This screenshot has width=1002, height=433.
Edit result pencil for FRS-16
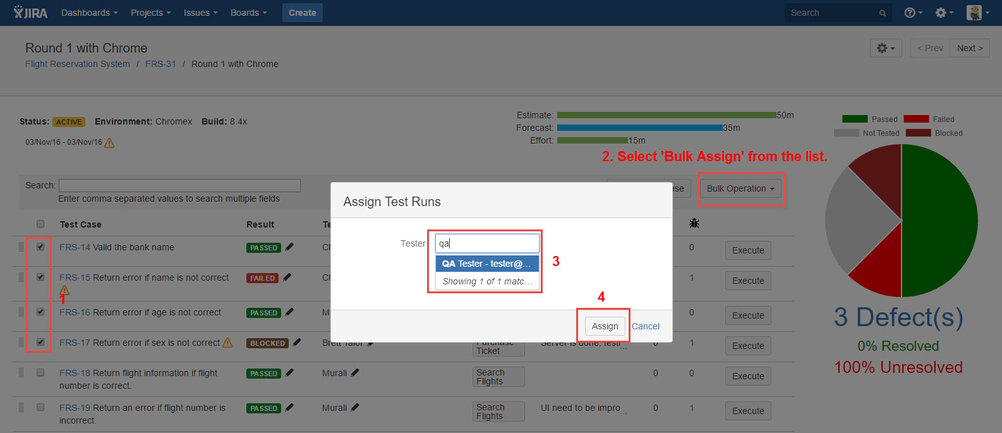click(x=289, y=312)
